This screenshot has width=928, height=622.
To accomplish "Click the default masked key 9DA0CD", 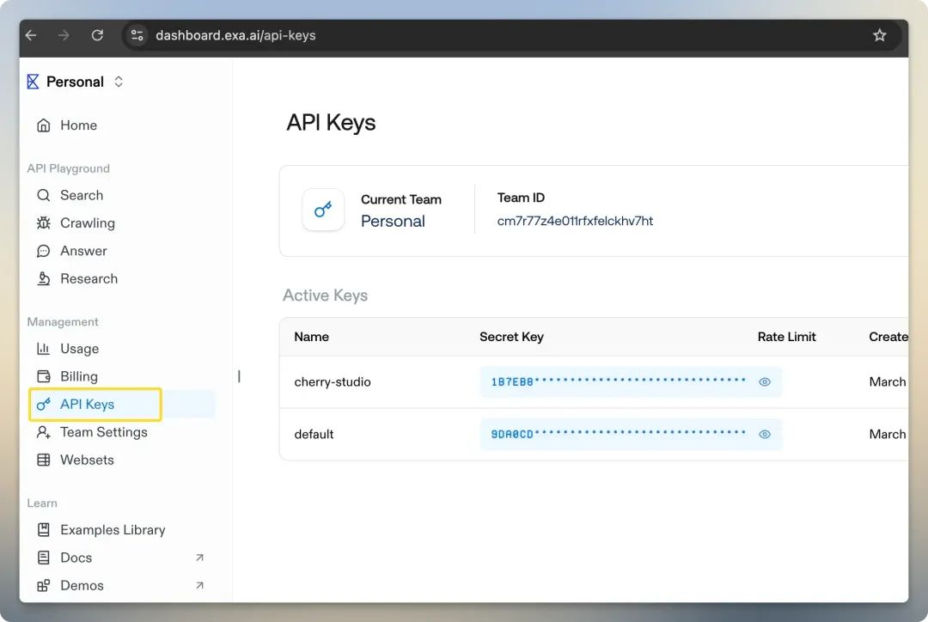I will click(618, 434).
